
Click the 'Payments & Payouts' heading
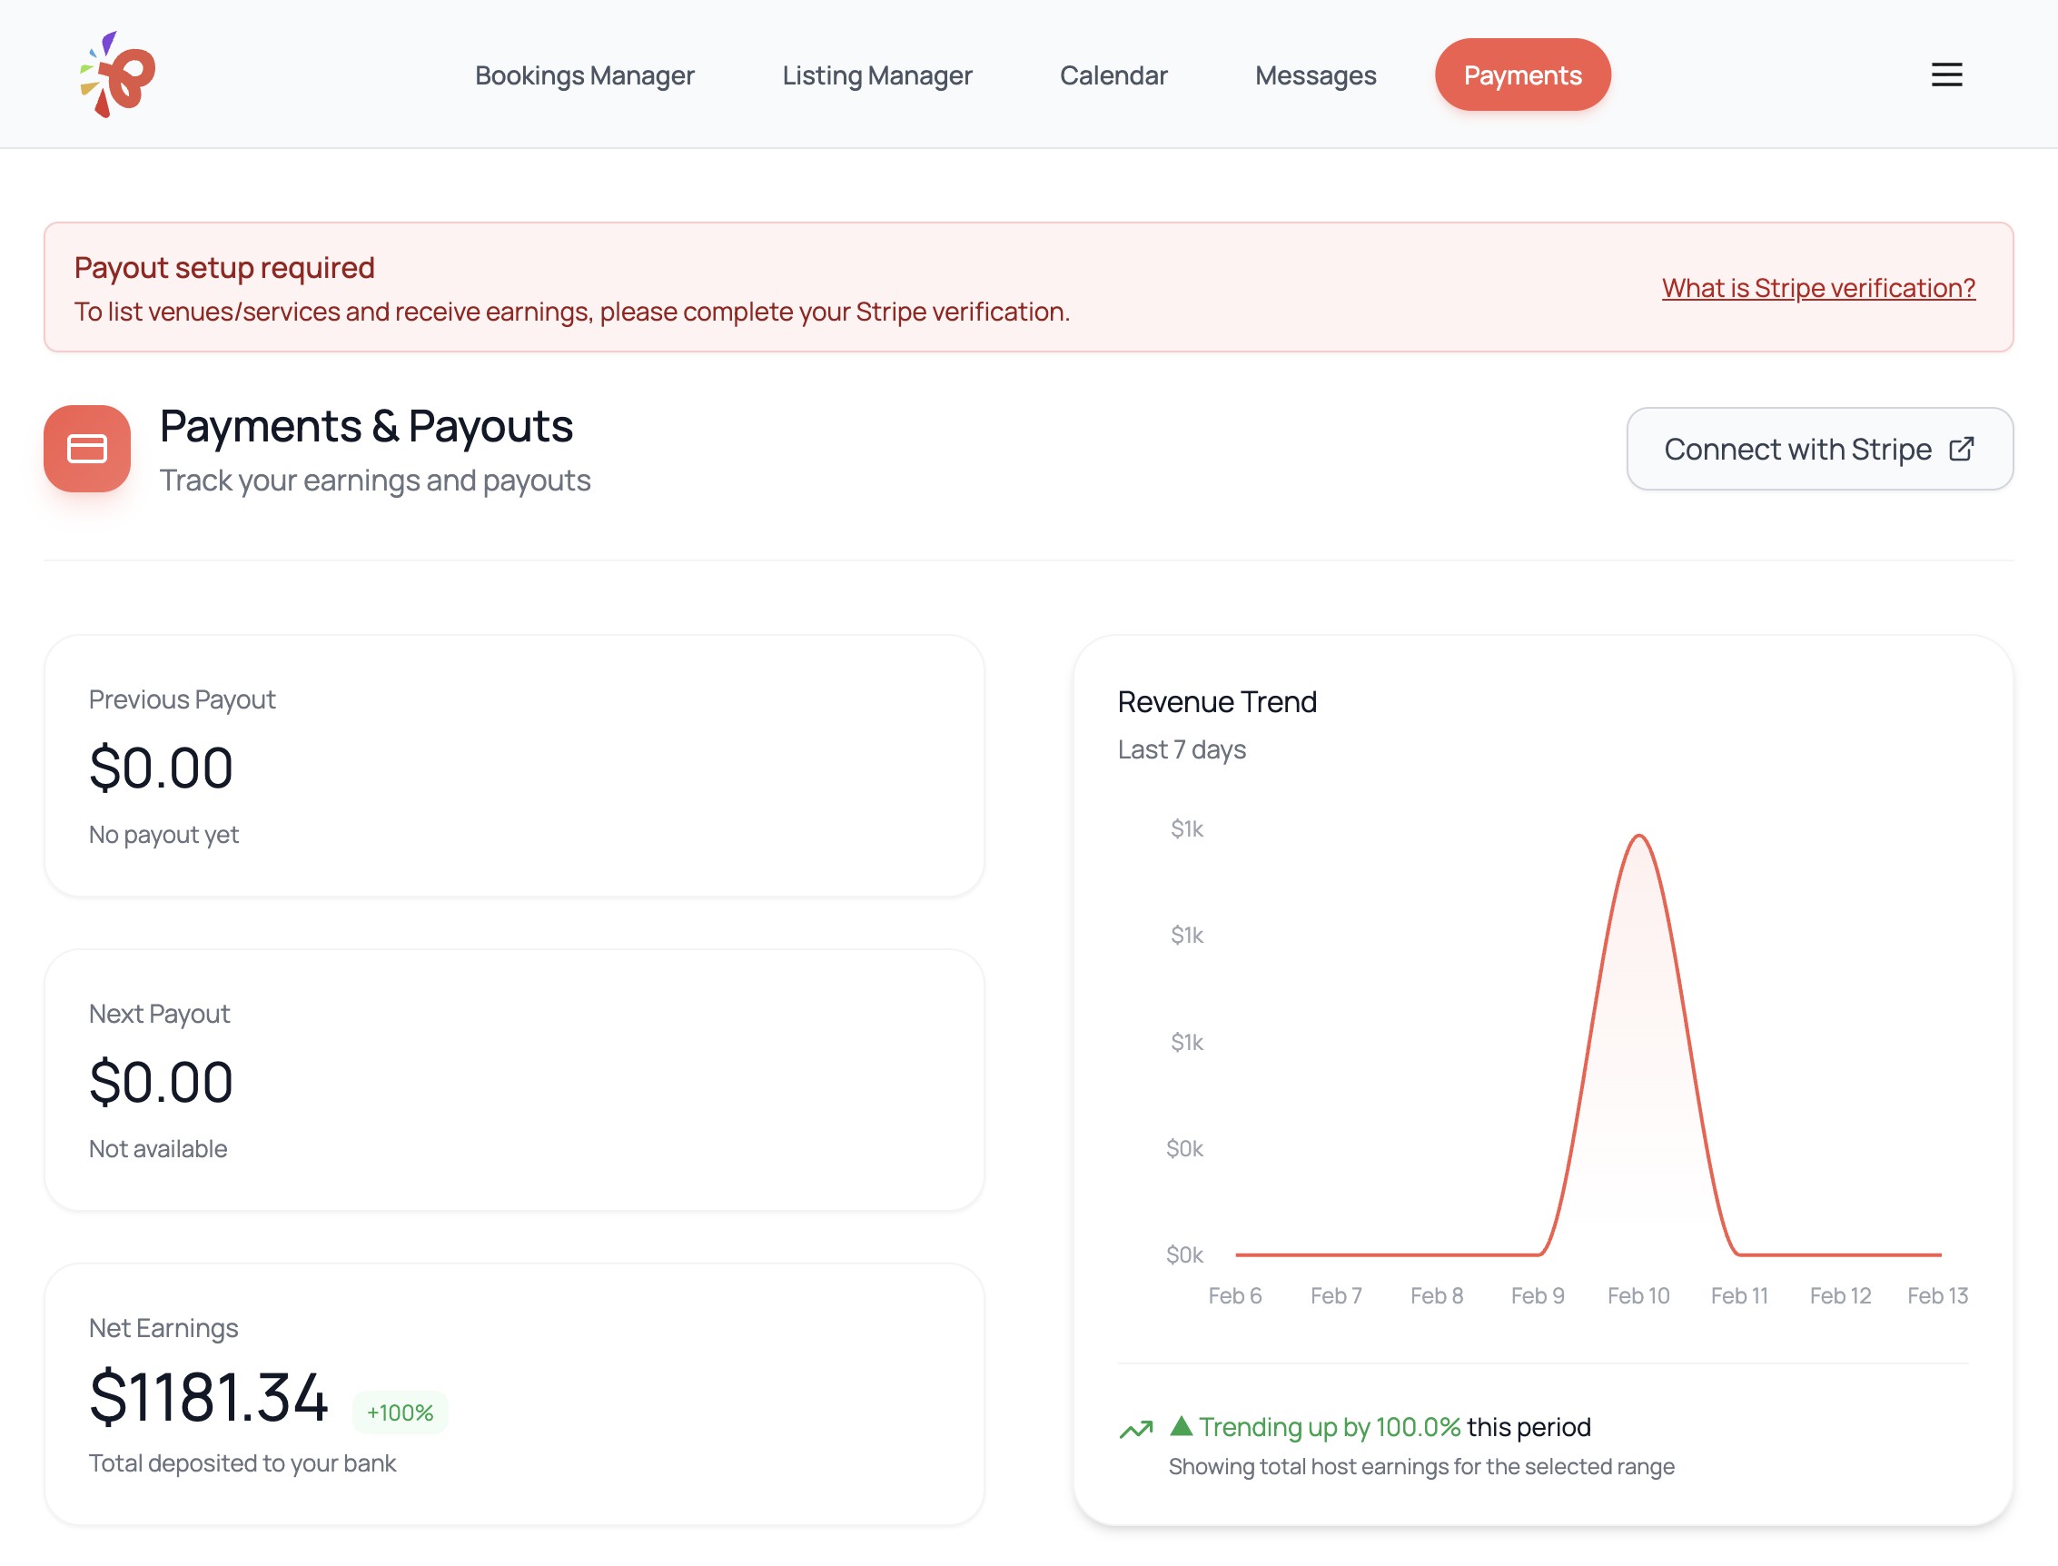[366, 426]
